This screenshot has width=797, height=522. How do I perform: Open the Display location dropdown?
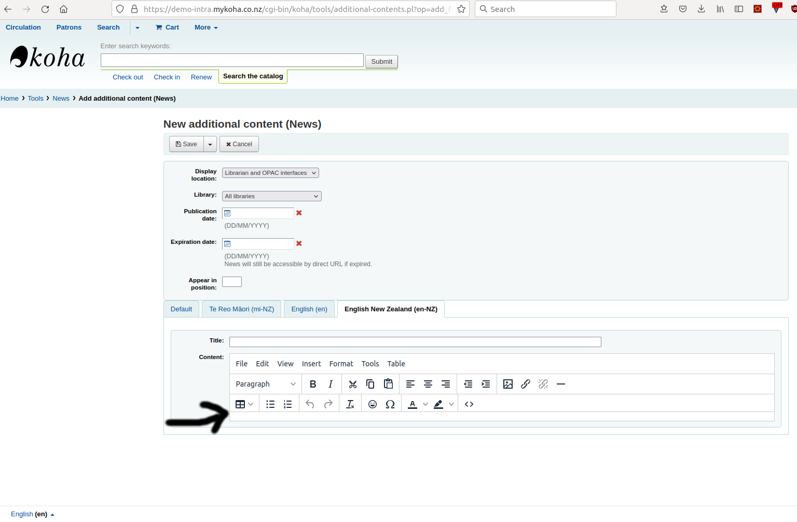pyautogui.click(x=270, y=173)
